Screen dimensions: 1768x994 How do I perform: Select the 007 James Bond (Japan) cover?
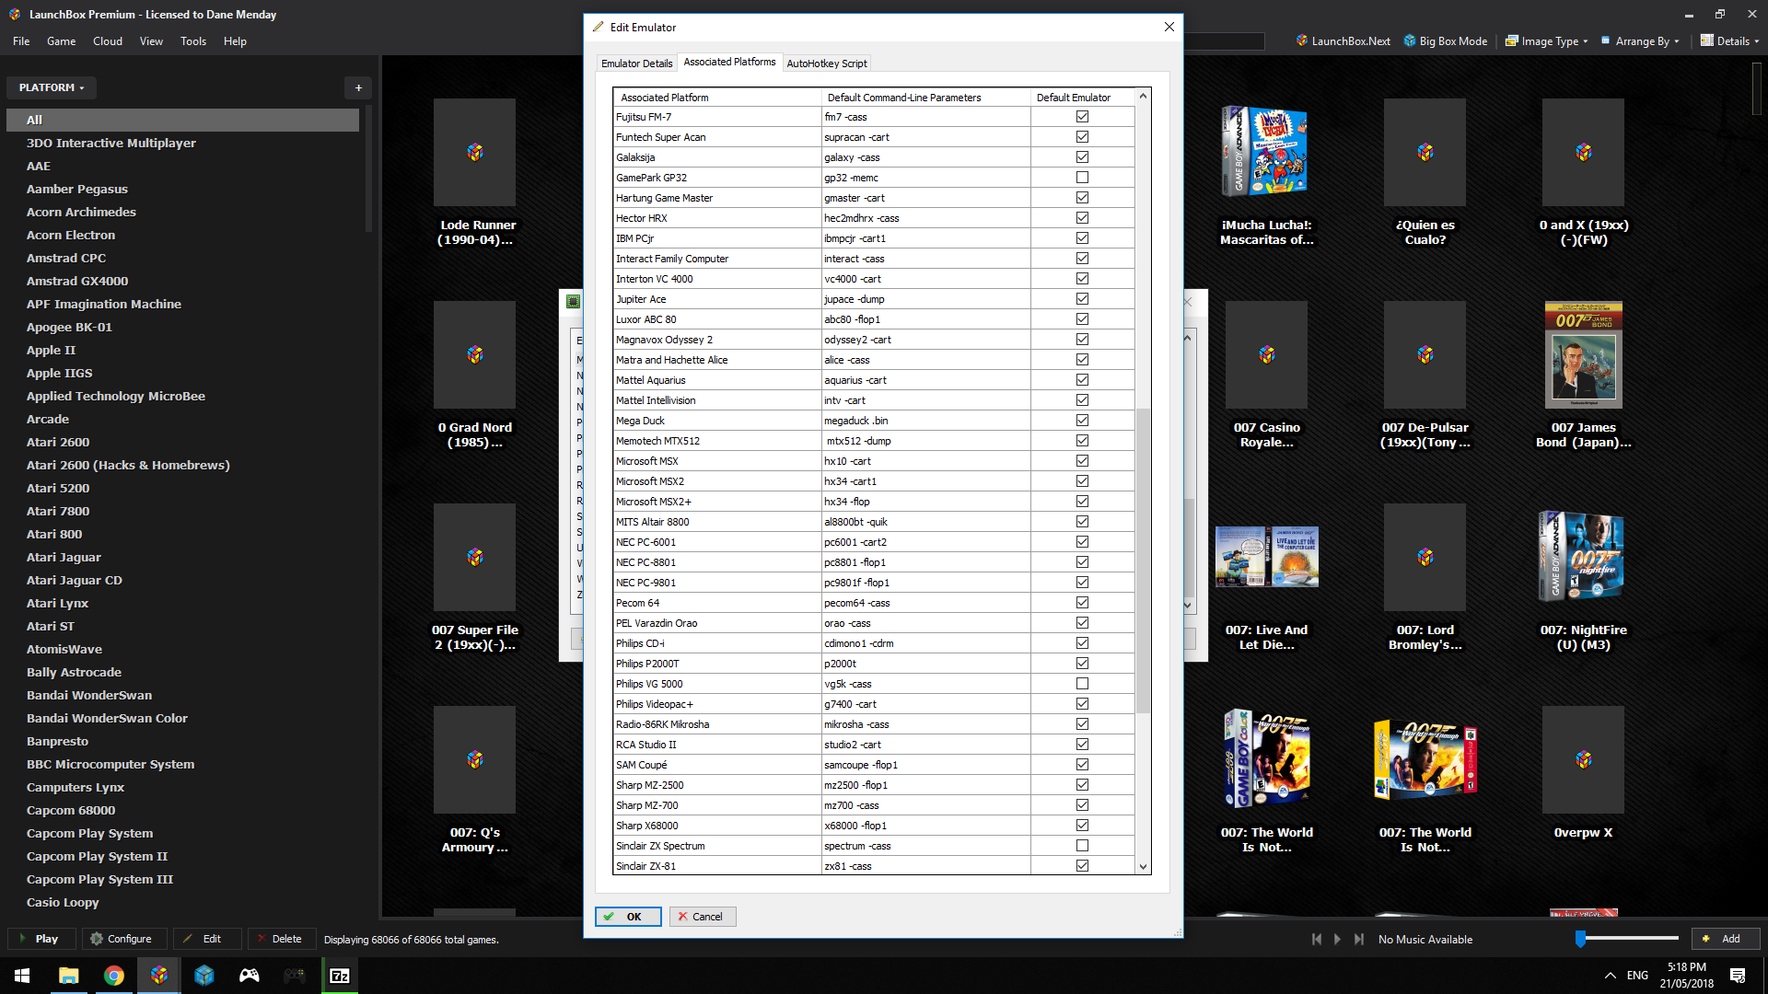(x=1583, y=354)
